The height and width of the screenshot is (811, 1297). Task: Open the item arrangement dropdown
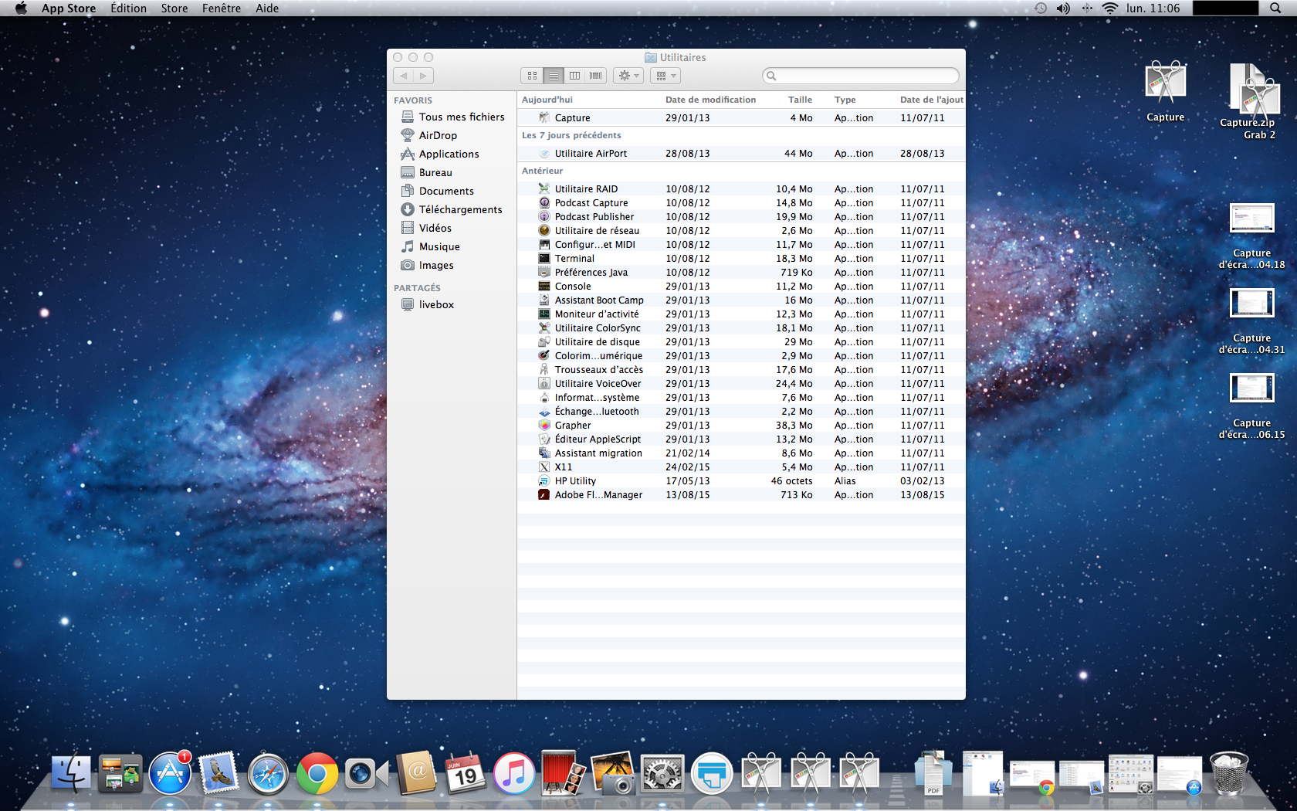(665, 76)
